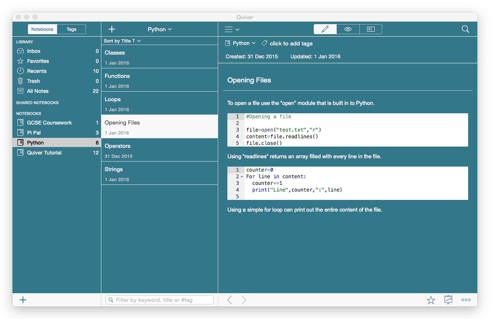The image size is (499, 319).
Task: Select the Opening Files note in list
Action: 159,127
